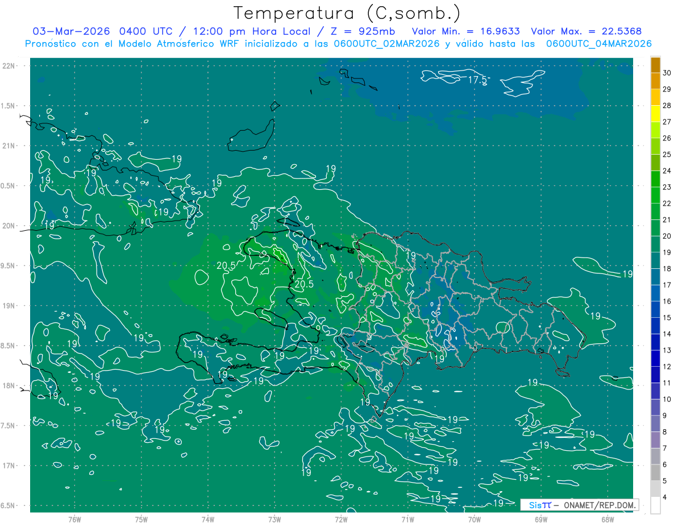Click the blue 'Sis' logo text

tap(535, 505)
